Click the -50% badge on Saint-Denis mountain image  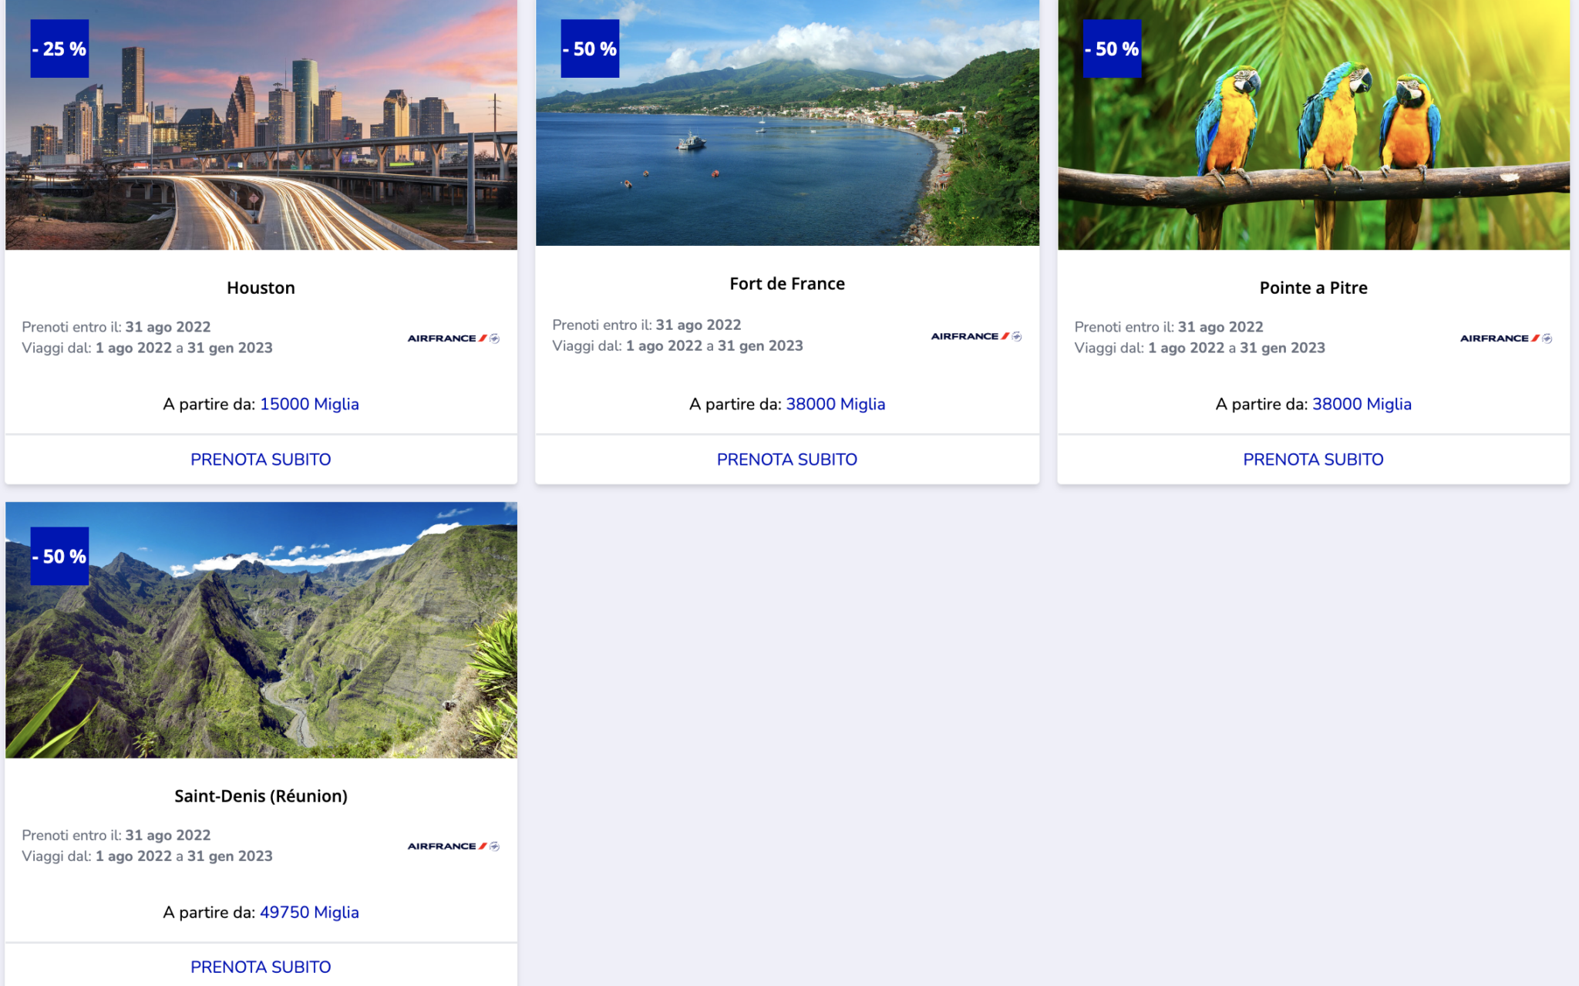pyautogui.click(x=59, y=556)
